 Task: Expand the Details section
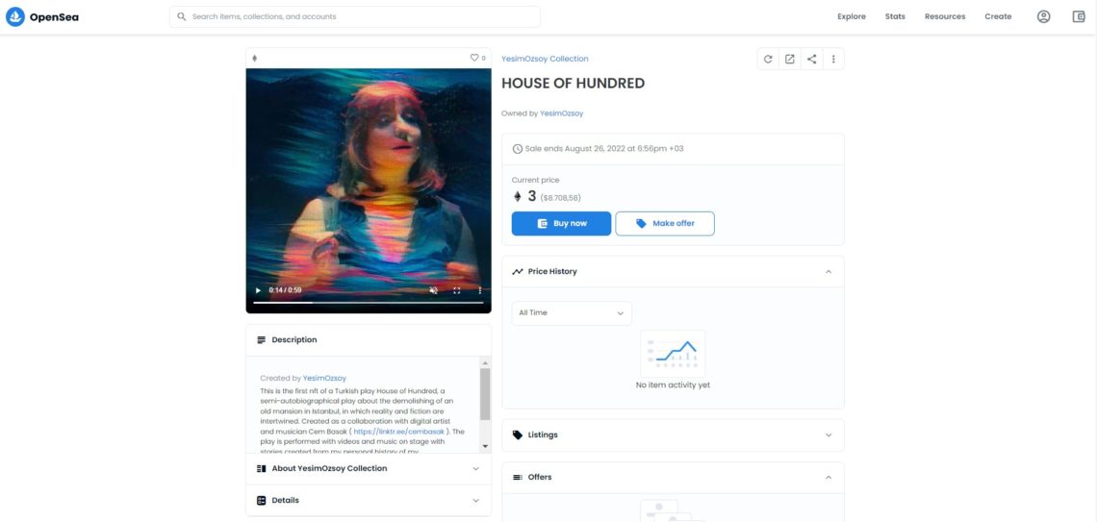[x=369, y=500]
